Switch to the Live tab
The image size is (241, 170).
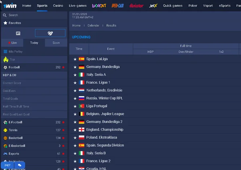[12, 42]
